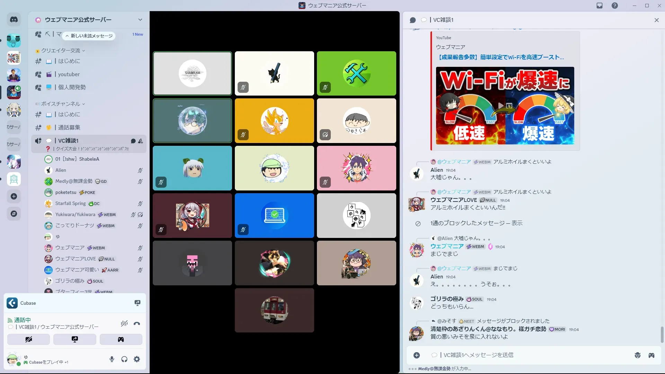
Task: Jump to the 新しい未読メッセージ unread messages
Action: 89,36
